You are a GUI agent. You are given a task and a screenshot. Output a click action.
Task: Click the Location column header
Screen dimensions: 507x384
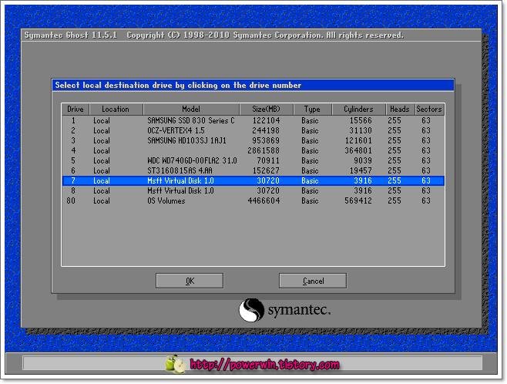116,109
